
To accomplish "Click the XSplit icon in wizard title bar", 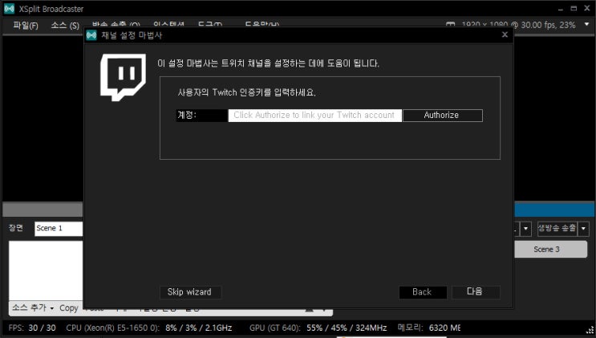I will 91,35.
